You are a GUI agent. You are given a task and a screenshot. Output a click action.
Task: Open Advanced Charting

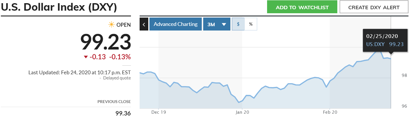pos(175,24)
